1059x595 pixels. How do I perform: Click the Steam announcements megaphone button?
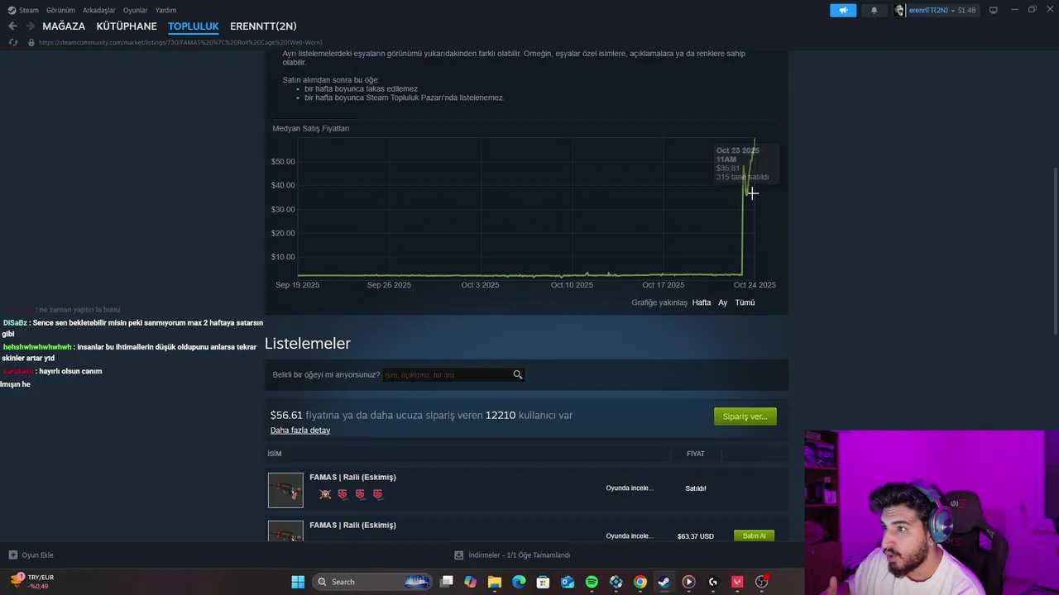pos(843,10)
